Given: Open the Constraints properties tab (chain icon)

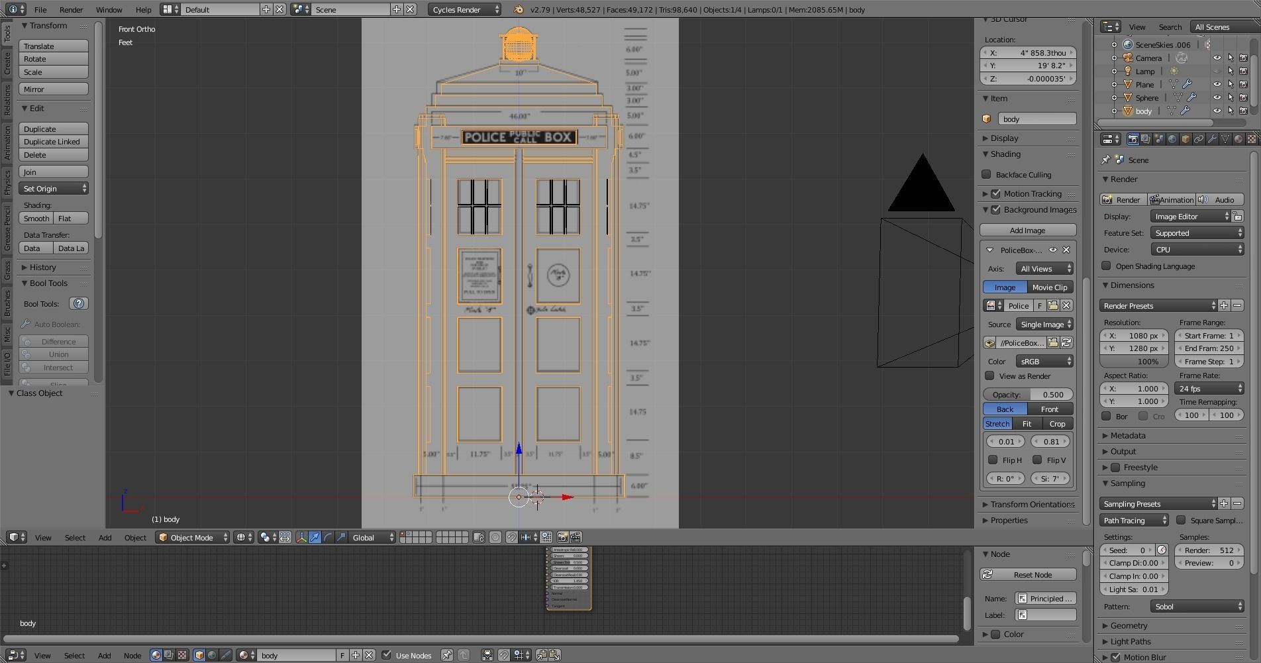Looking at the screenshot, I should point(1199,139).
